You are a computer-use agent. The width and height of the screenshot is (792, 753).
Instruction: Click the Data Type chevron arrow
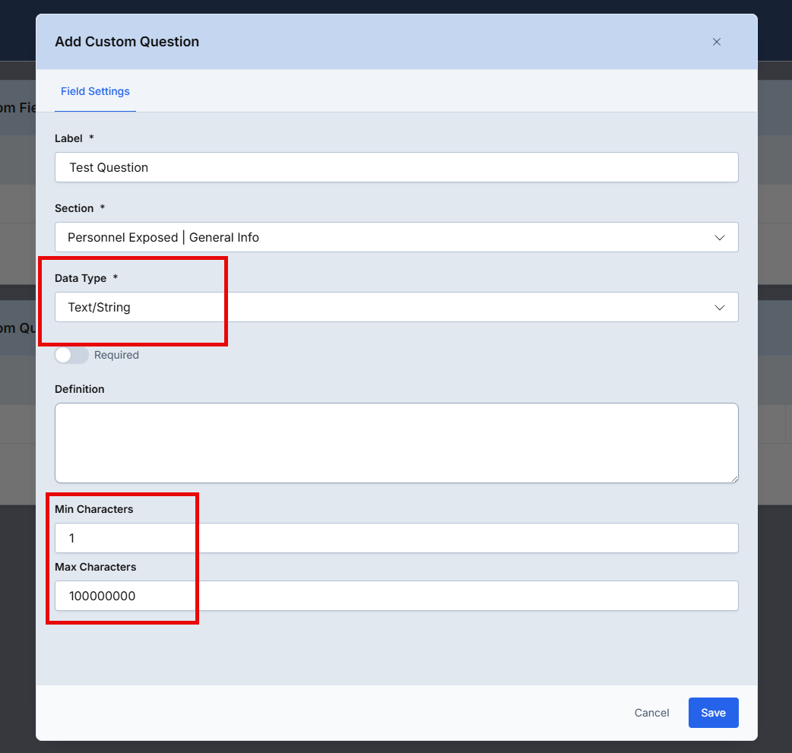pos(720,307)
